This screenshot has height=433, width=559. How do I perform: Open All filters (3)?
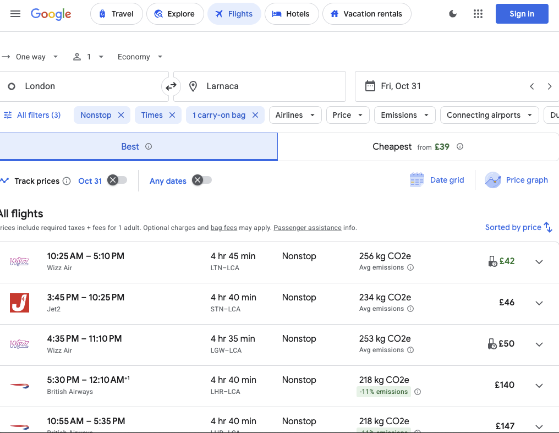[32, 115]
